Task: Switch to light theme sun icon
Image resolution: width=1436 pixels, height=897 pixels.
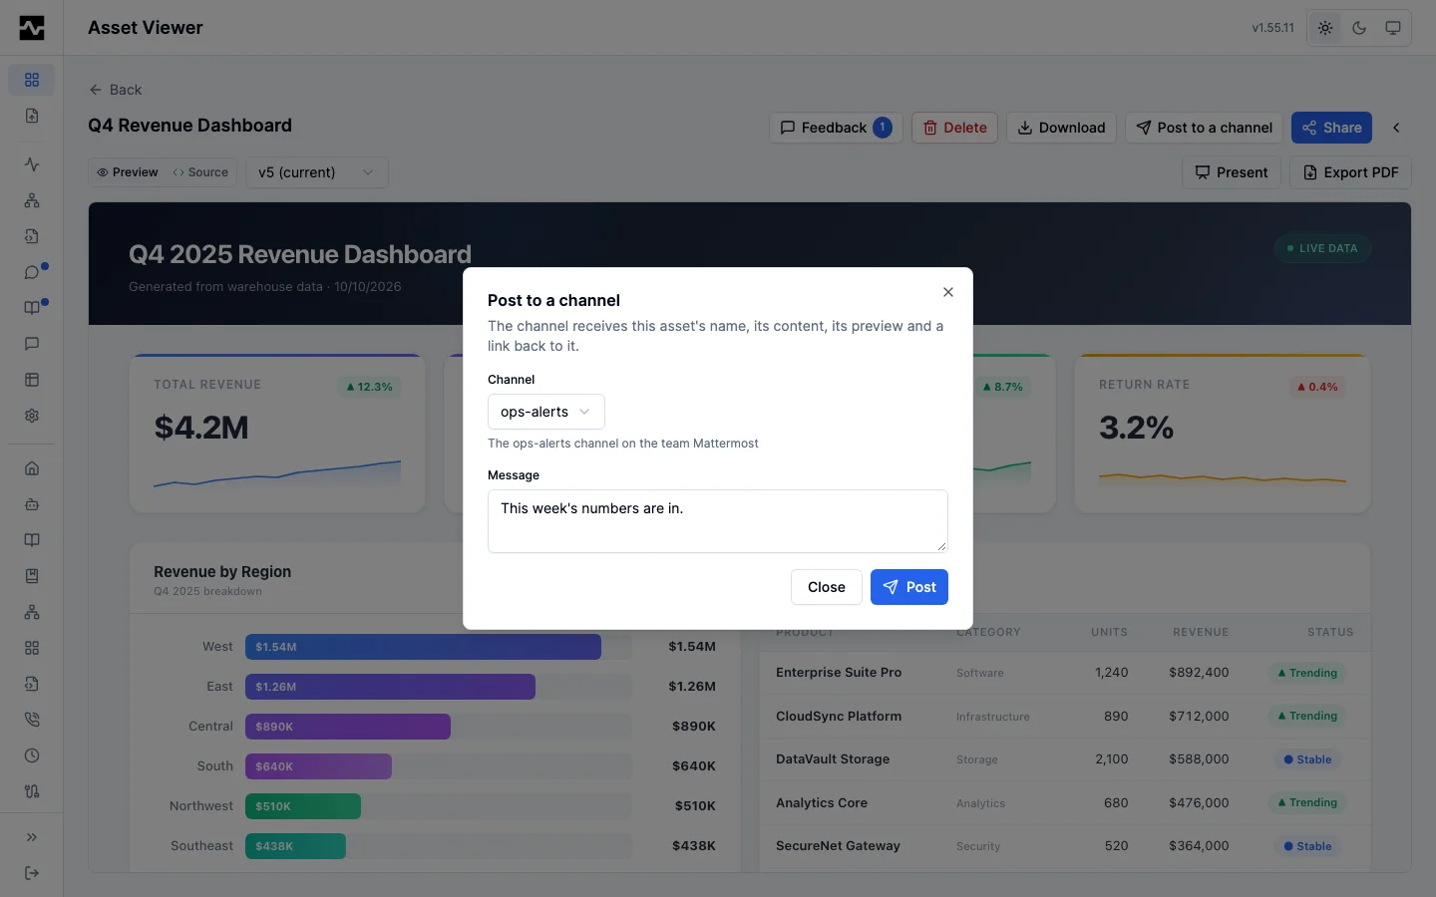Action: [1325, 28]
